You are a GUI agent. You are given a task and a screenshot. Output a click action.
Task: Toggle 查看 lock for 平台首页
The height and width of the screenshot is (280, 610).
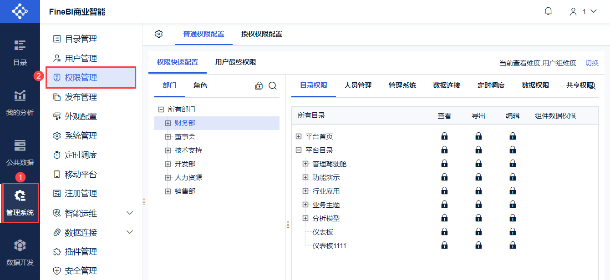pos(444,136)
